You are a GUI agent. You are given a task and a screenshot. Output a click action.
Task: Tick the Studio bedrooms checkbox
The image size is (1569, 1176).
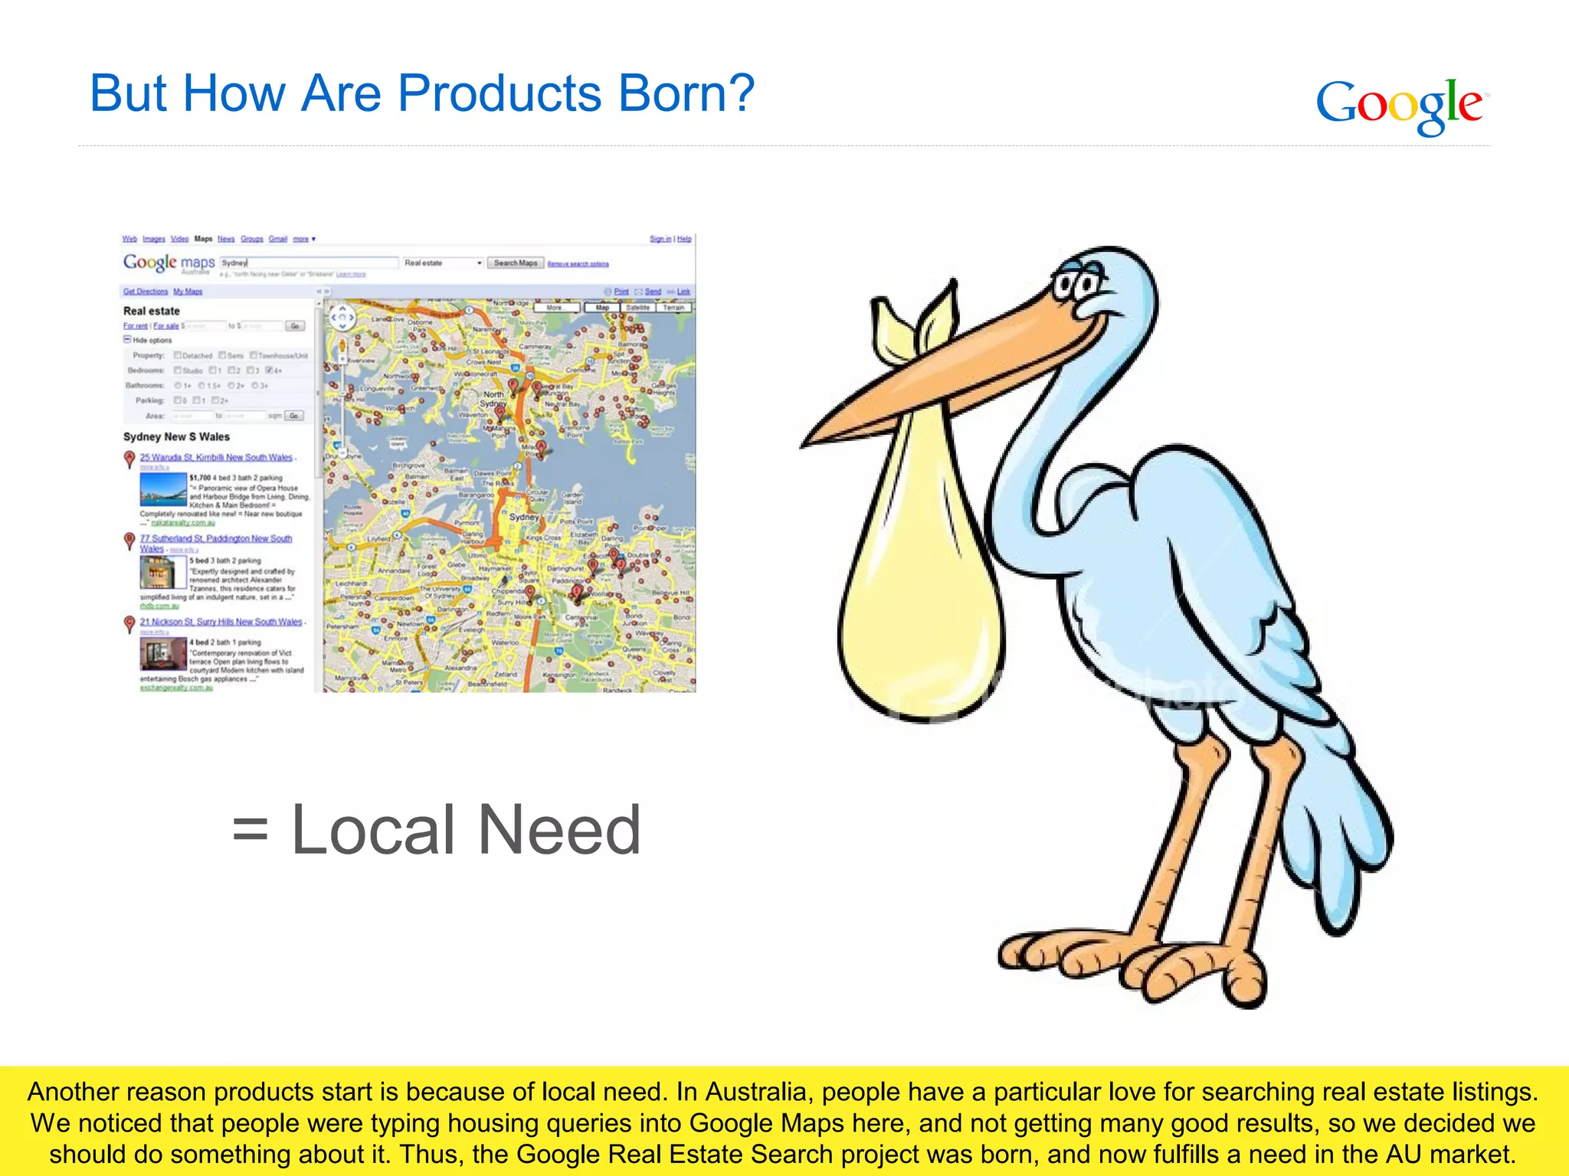(178, 371)
